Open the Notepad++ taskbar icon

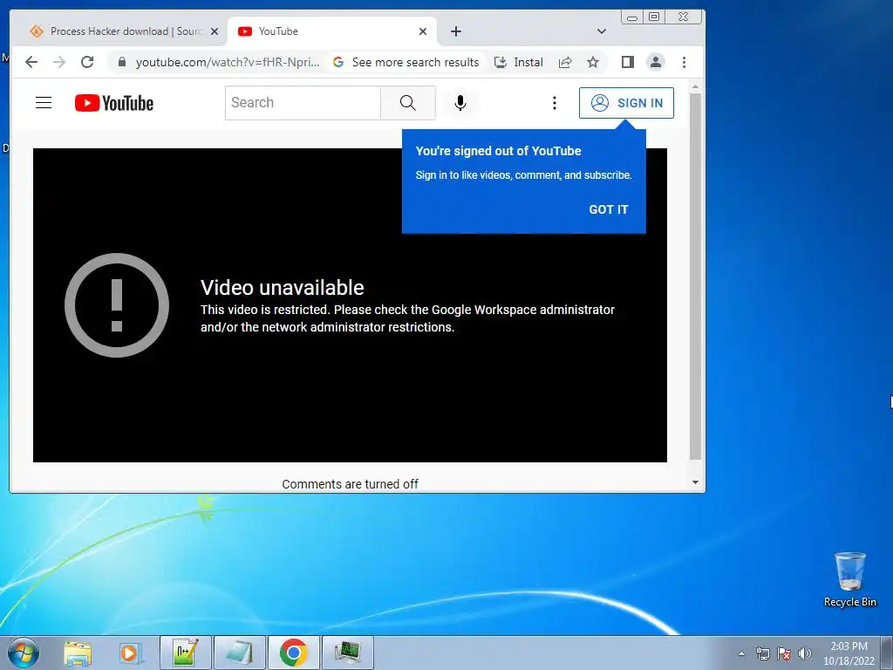click(x=186, y=653)
